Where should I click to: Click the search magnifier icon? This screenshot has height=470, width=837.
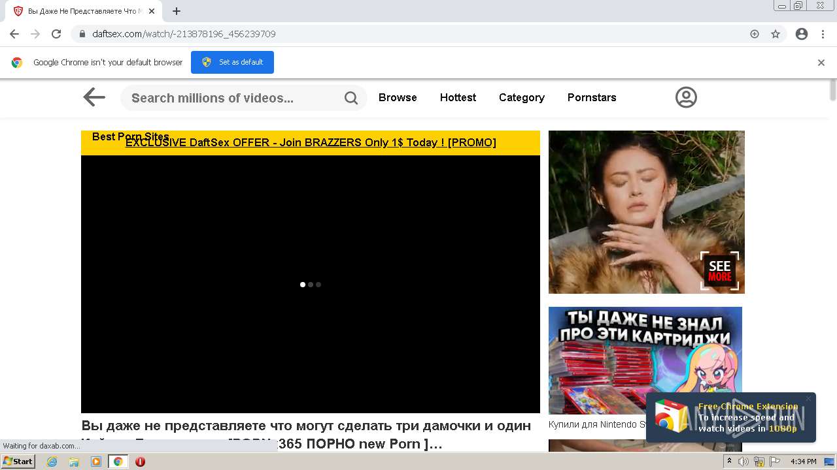pos(351,98)
